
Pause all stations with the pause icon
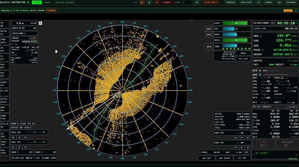click(x=142, y=2)
